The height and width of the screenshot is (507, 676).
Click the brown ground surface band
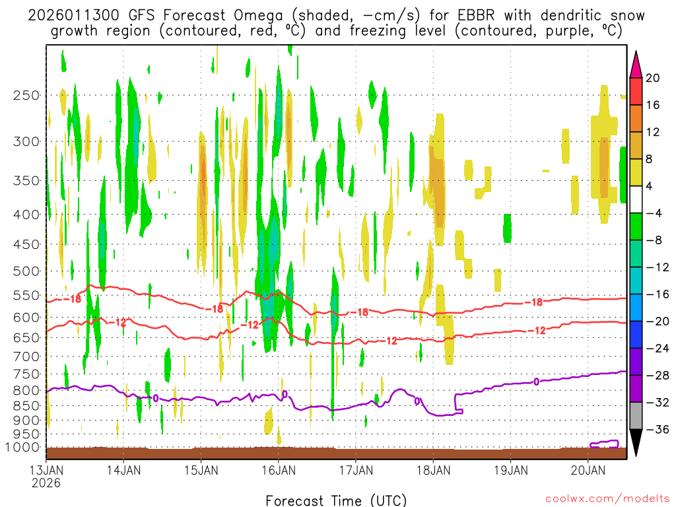(x=336, y=453)
